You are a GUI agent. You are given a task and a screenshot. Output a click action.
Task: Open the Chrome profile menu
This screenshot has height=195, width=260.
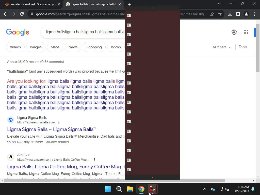coord(246,14)
